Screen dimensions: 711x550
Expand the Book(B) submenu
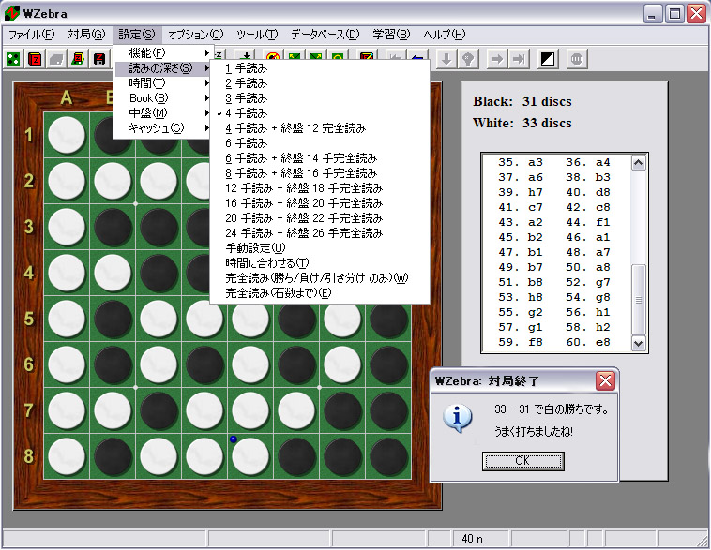tap(163, 98)
